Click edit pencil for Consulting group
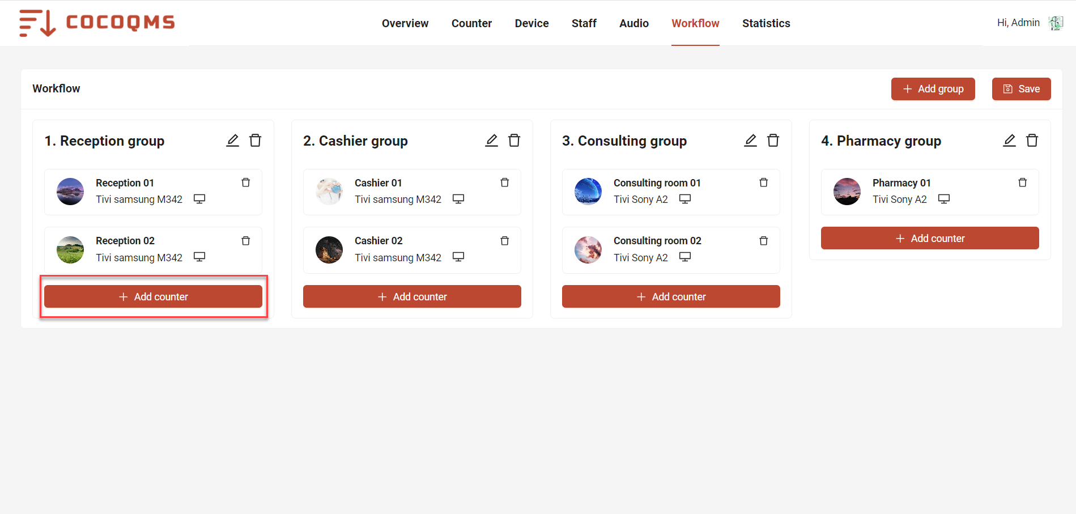 pyautogui.click(x=751, y=141)
